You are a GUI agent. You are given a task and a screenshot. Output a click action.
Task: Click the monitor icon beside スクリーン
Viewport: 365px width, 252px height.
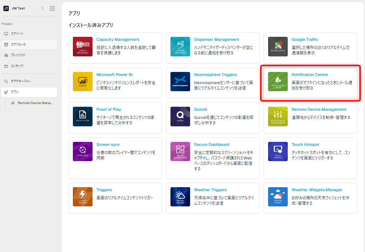6,34
